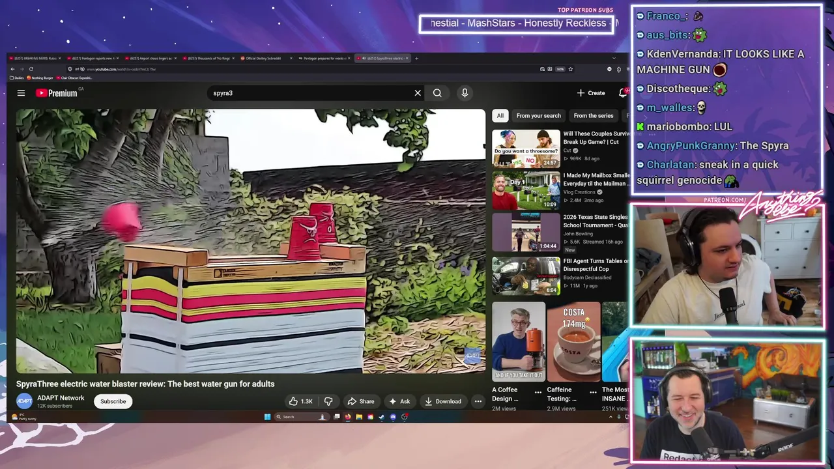
Task: Switch to BREAKING NEWS browser tab
Action: (34, 59)
